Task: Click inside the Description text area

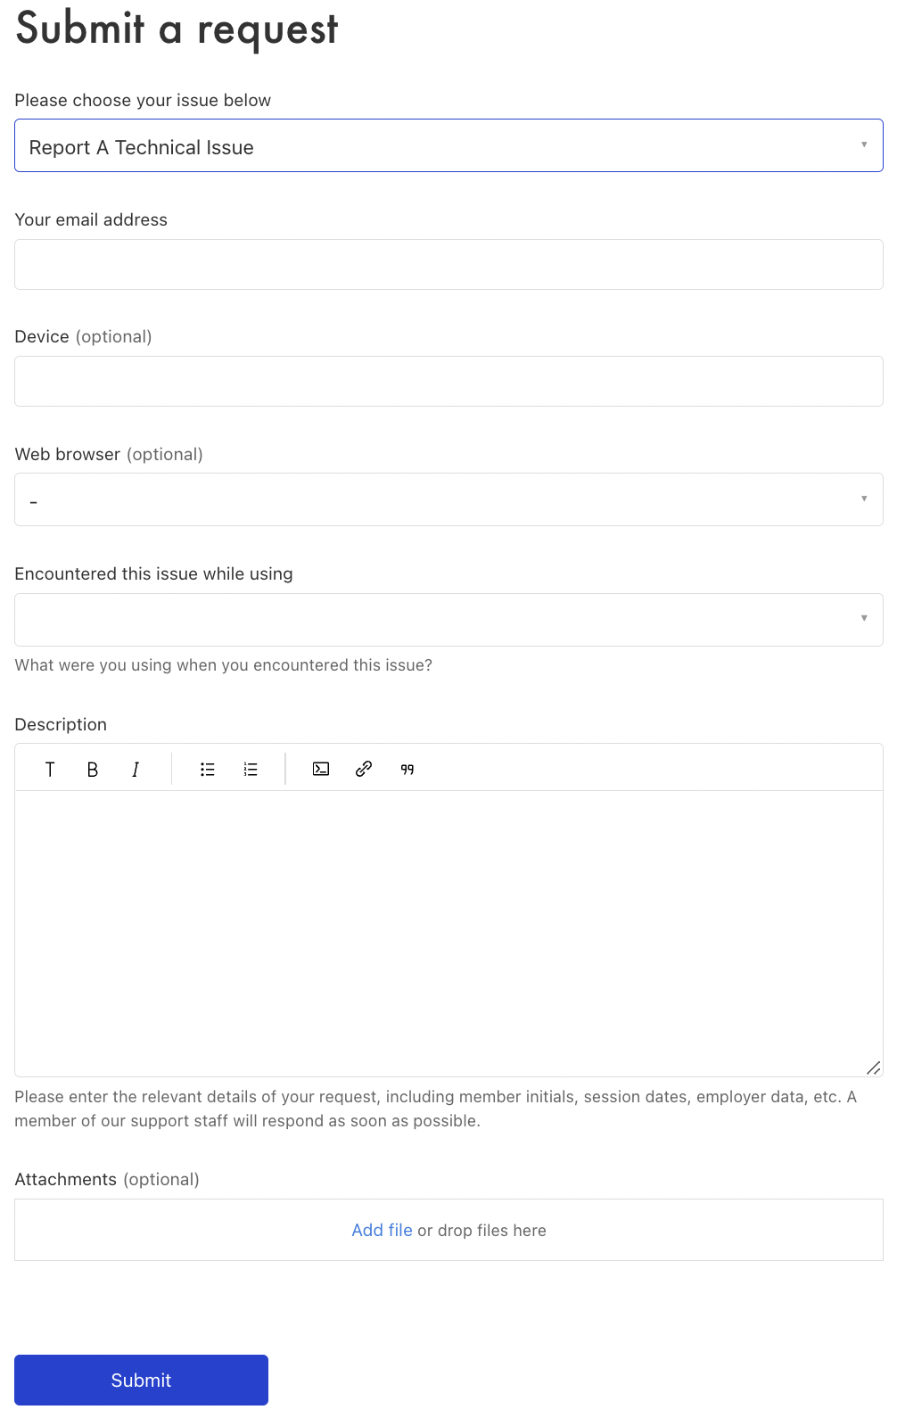Action: (x=448, y=932)
